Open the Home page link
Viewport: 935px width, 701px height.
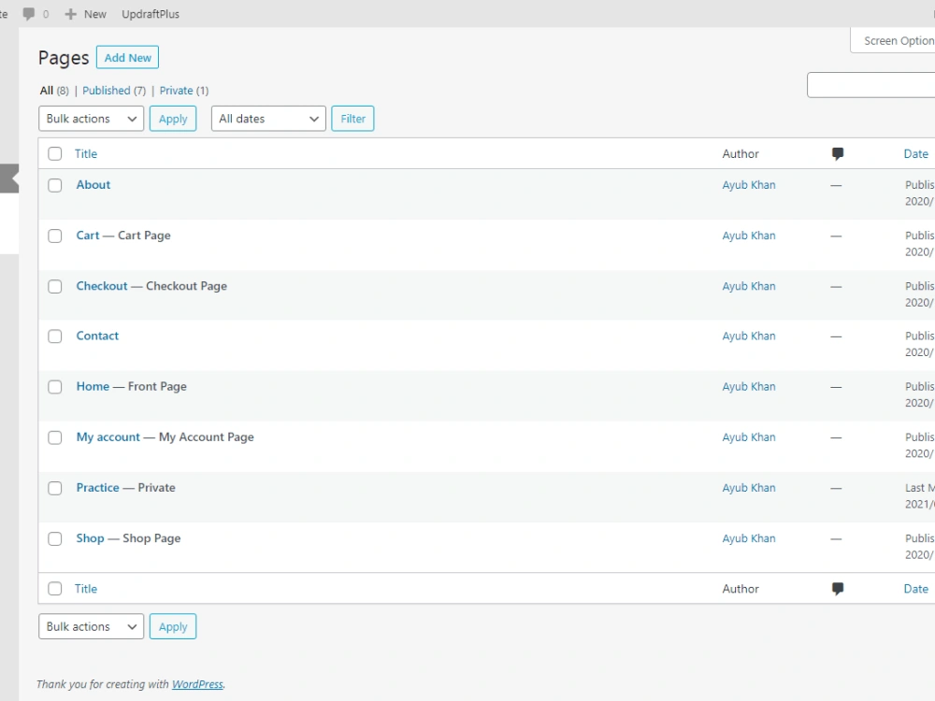coord(93,386)
